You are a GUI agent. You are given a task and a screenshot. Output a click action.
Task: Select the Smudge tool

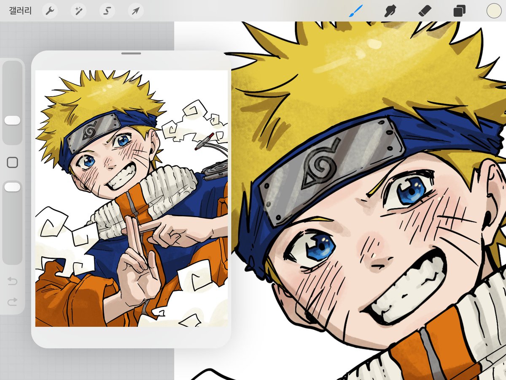pyautogui.click(x=390, y=11)
